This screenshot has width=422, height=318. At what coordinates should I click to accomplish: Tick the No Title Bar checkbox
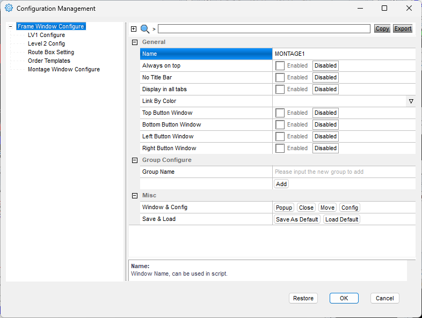point(280,77)
